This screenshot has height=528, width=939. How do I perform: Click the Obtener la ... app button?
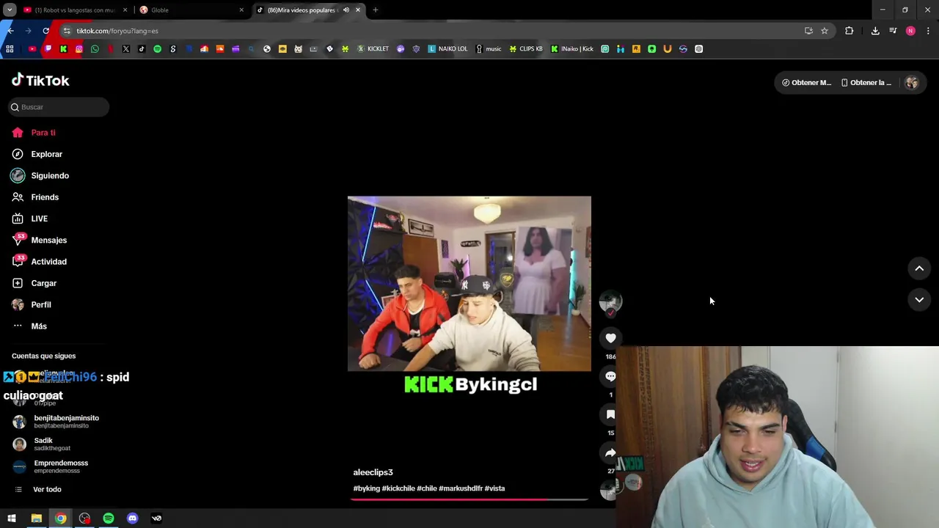point(866,83)
